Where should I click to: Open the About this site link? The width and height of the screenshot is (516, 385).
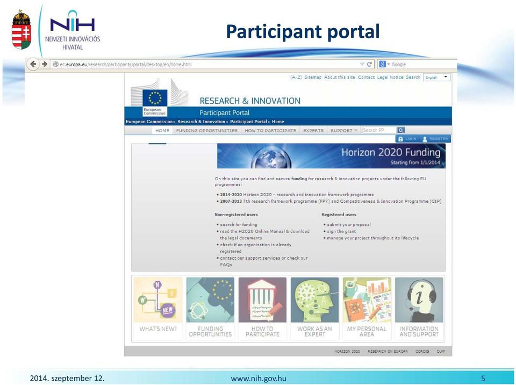(x=340, y=77)
